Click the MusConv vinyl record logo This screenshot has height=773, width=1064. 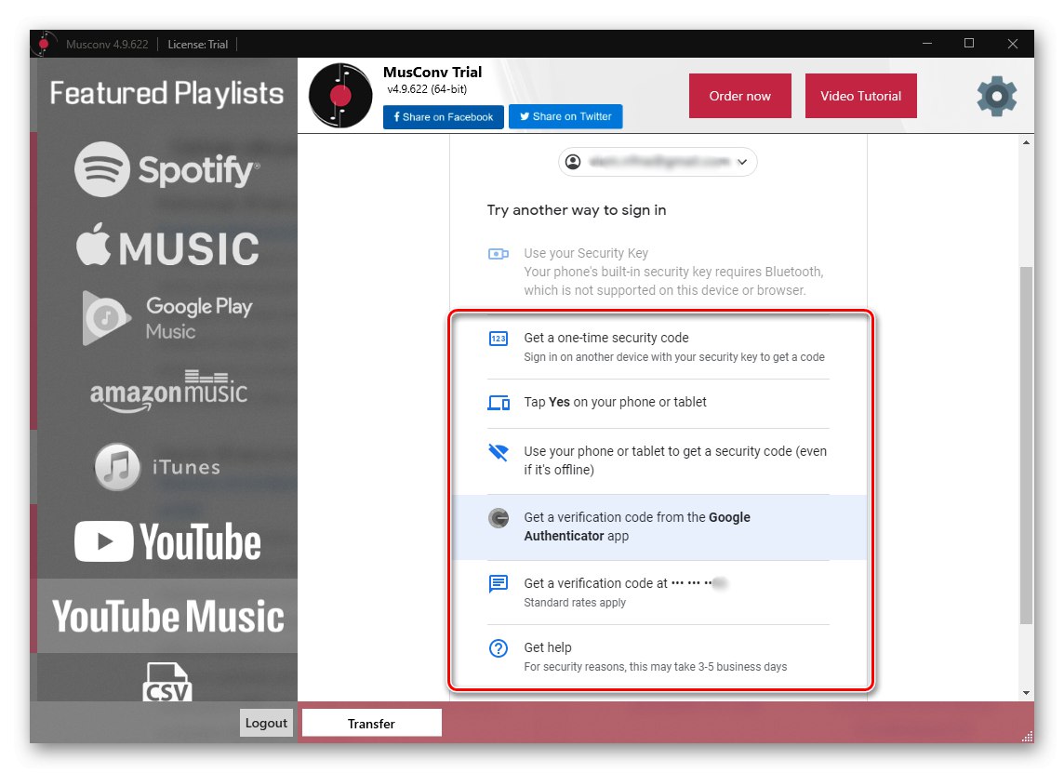click(x=340, y=96)
